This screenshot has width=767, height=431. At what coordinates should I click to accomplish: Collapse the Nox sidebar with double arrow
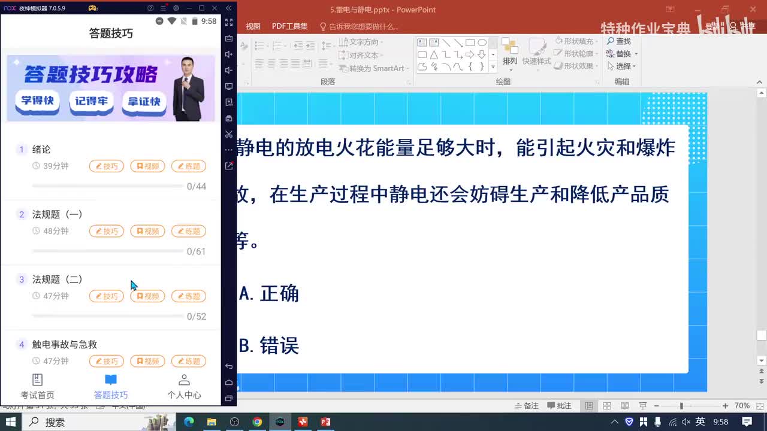(228, 8)
